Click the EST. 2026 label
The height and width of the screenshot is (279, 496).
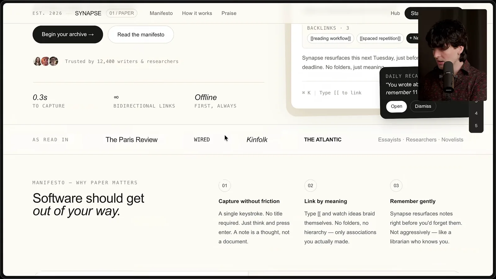(x=47, y=13)
